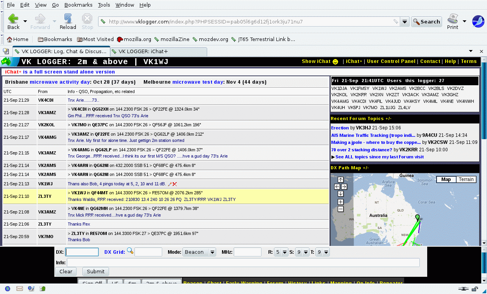Open the mozilla.org bookmark
Image resolution: width=487 pixels, height=294 pixels.
tap(134, 39)
